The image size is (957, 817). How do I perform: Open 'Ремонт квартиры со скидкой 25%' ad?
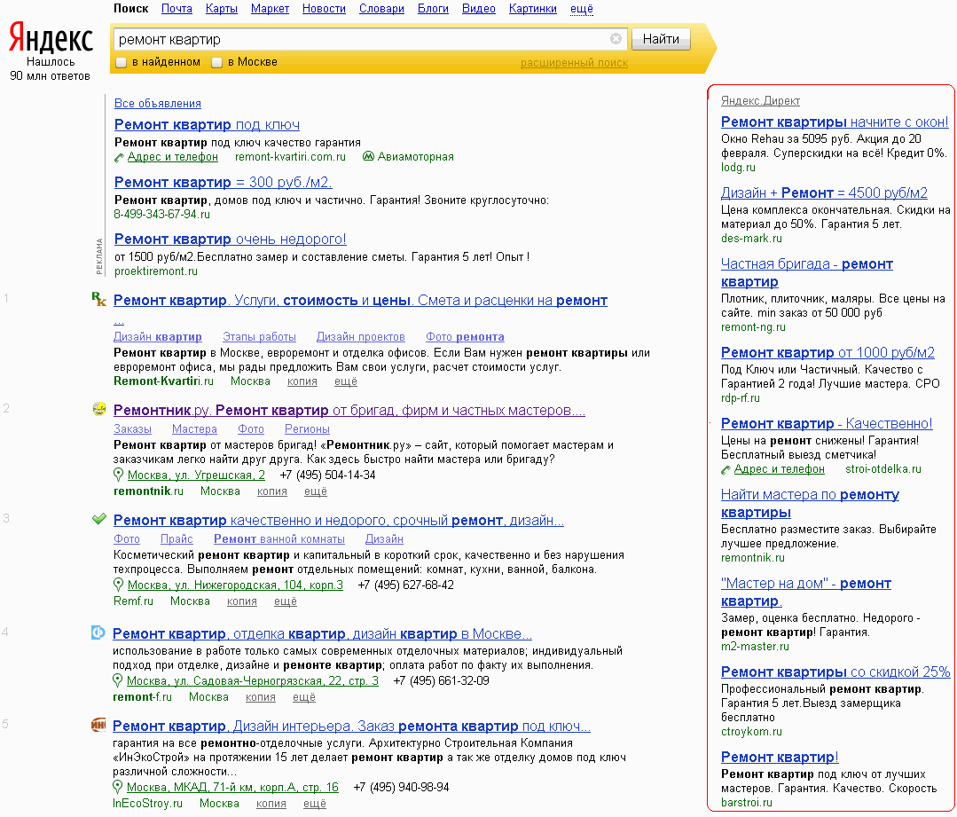[835, 672]
